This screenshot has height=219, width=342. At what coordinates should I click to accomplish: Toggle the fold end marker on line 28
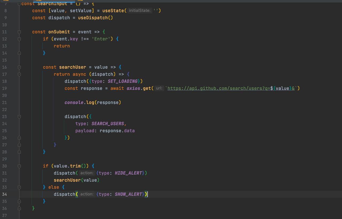pyautogui.click(x=19, y=152)
